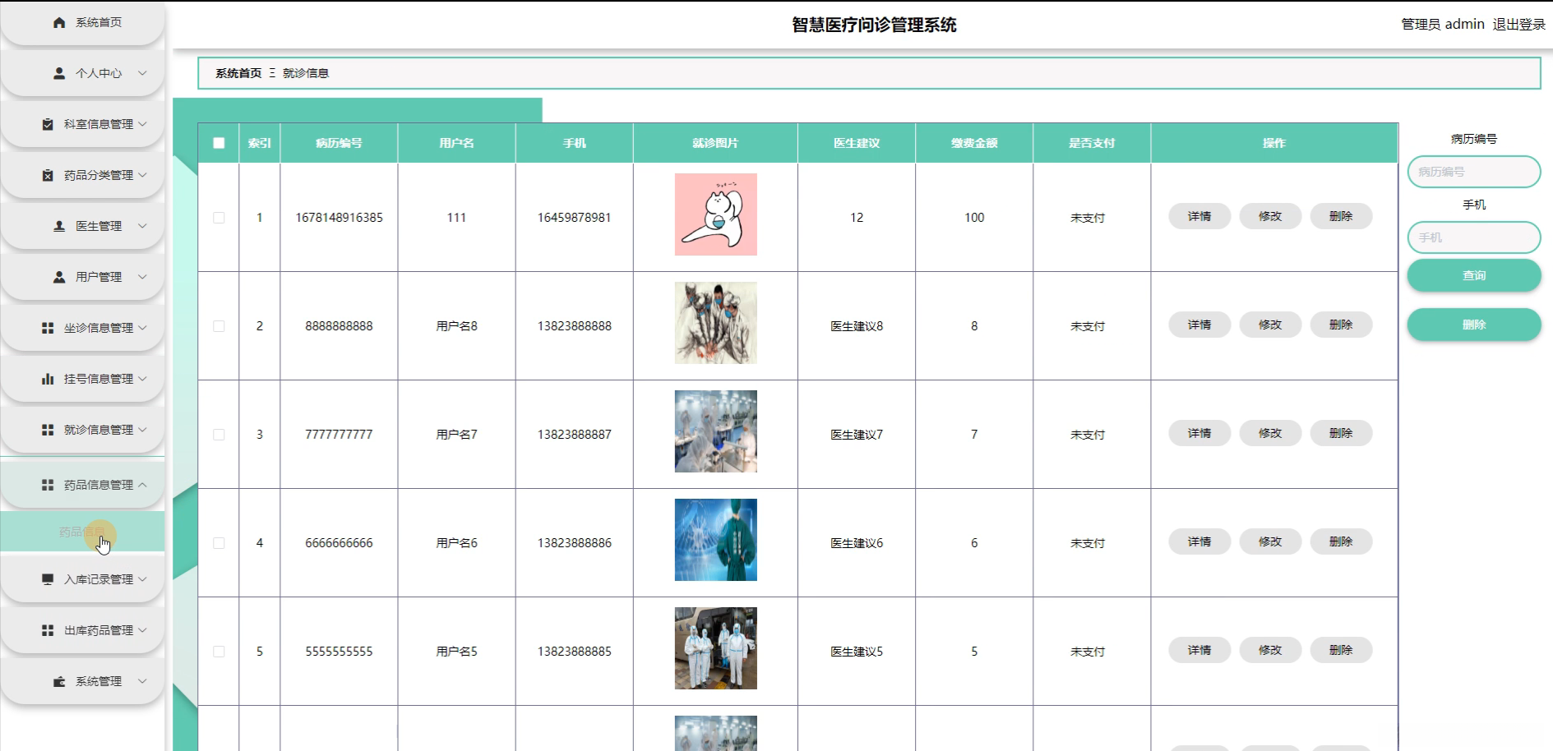Screen dimensions: 1553x751
Task: Click the clipboard icon for 科室信息管理
Action: (x=48, y=124)
